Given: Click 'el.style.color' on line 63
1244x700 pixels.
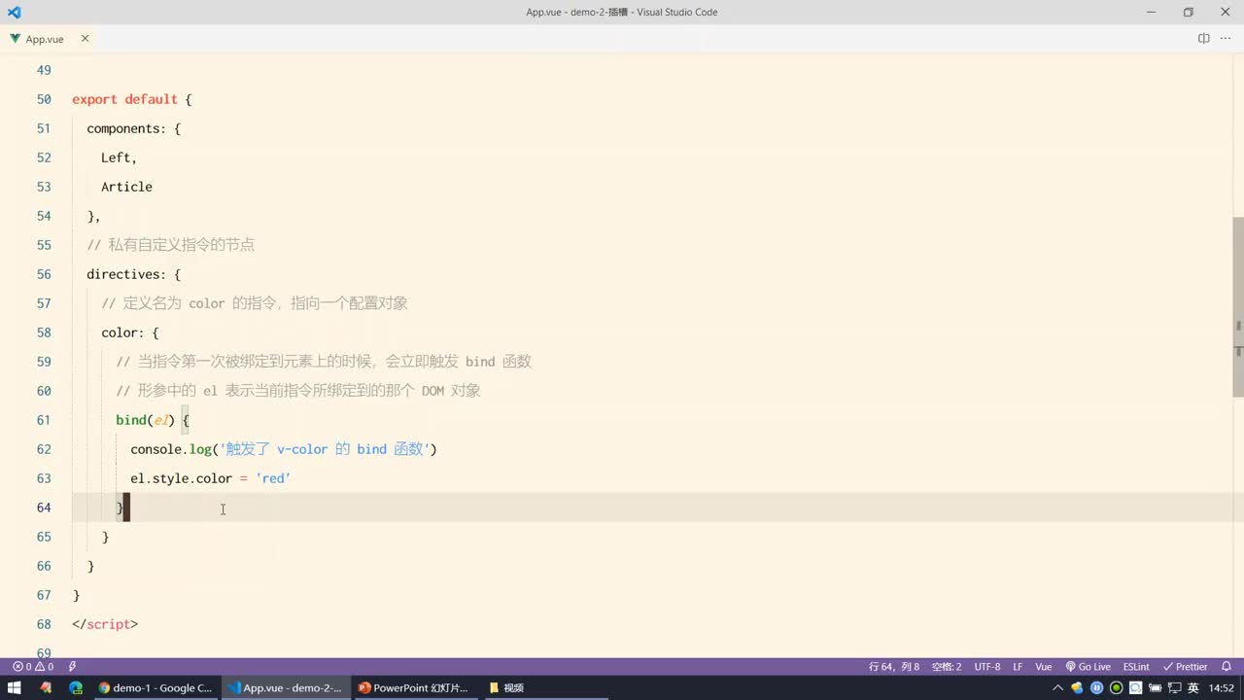Looking at the screenshot, I should pyautogui.click(x=182, y=478).
